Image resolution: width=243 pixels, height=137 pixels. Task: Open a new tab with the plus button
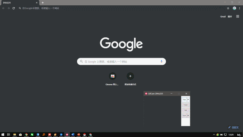(43, 3)
